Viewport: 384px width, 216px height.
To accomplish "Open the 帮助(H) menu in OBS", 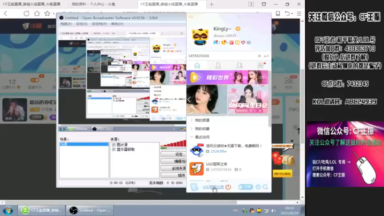I will coord(117,24).
